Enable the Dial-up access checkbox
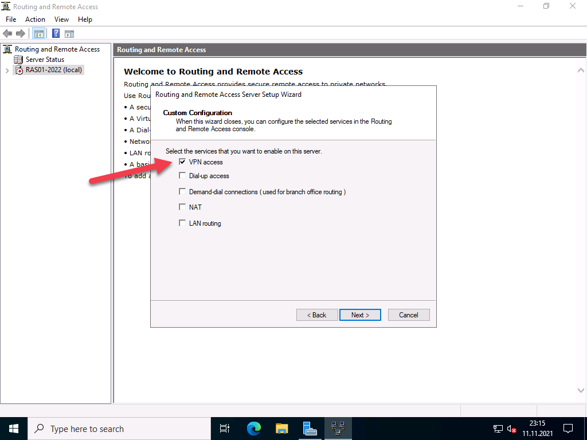Viewport: 587px width, 440px height. 182,175
